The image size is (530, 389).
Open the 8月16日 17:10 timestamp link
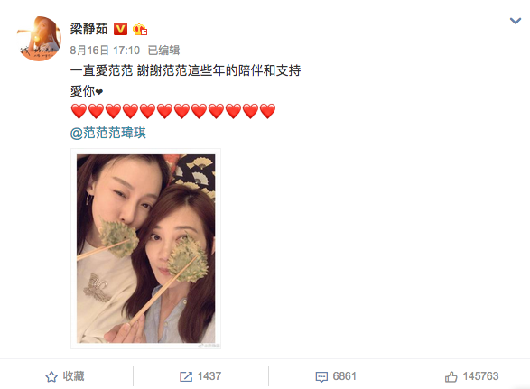pyautogui.click(x=105, y=51)
